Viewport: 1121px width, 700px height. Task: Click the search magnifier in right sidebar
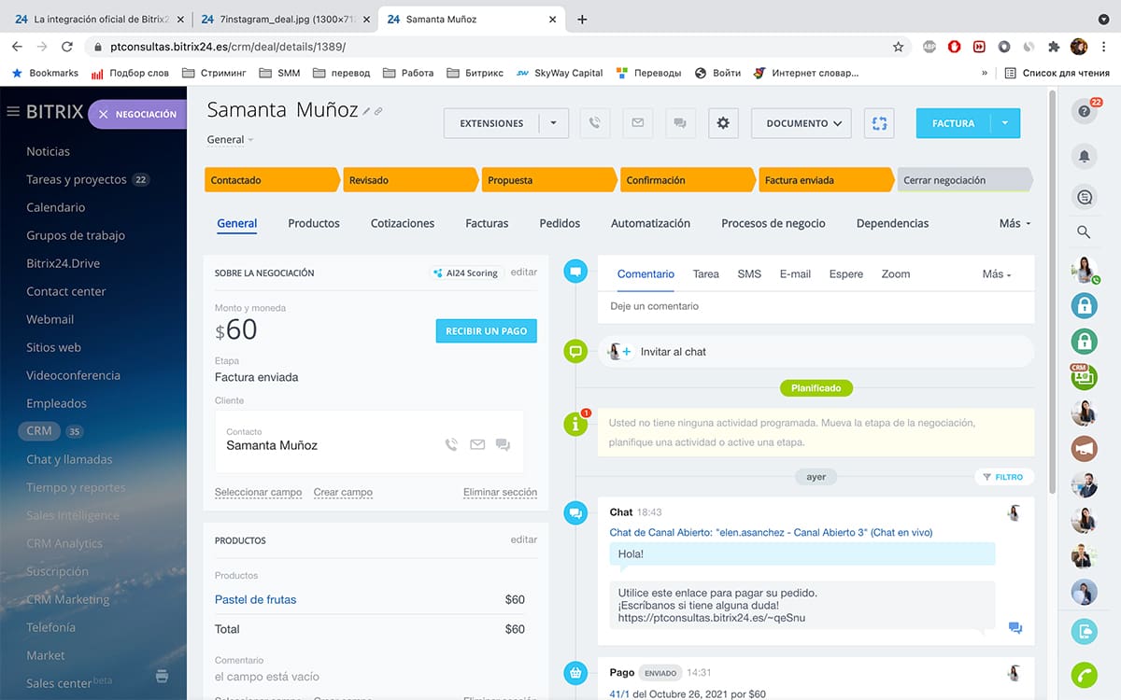click(x=1084, y=231)
